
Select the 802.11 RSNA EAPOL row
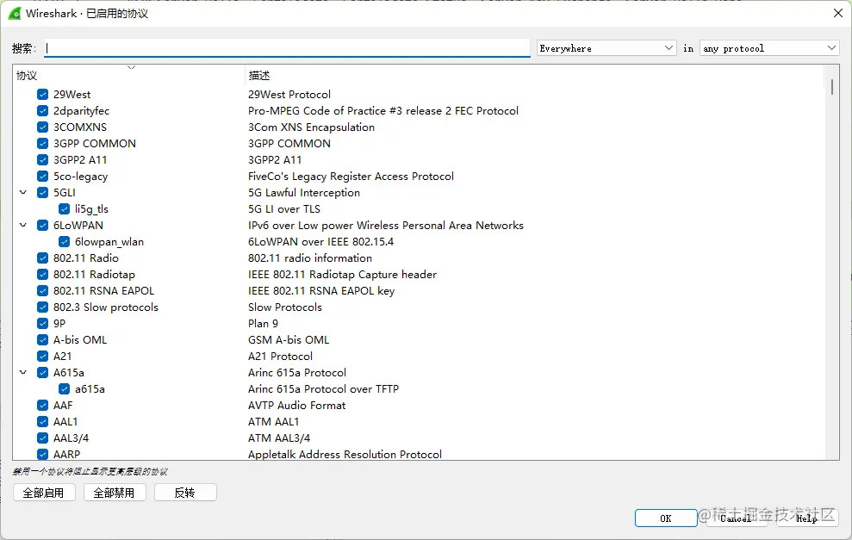(419, 290)
